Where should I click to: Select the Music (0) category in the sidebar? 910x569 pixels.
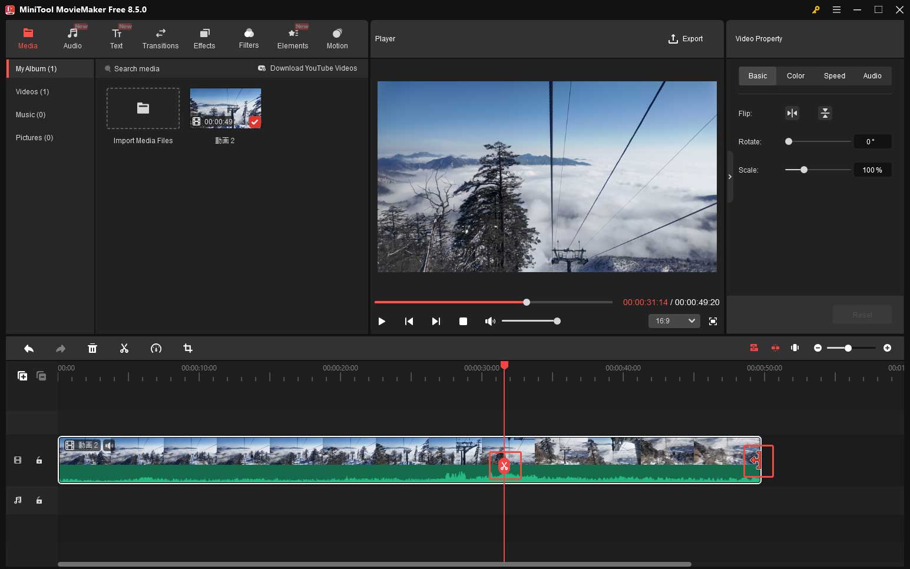point(30,114)
